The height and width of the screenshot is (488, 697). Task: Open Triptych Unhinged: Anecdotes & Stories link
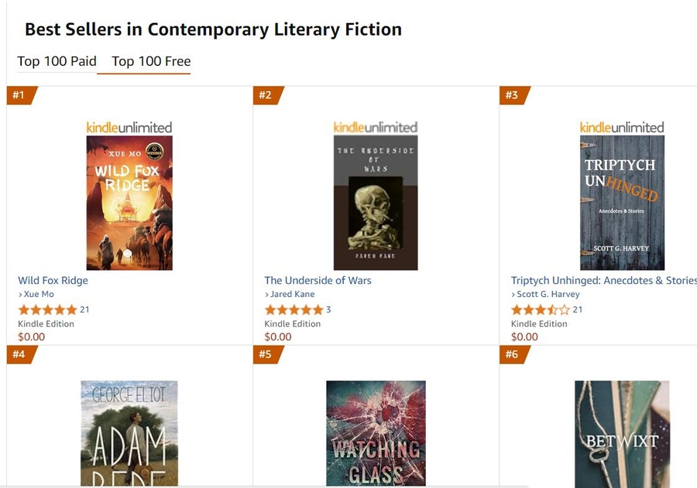point(603,280)
